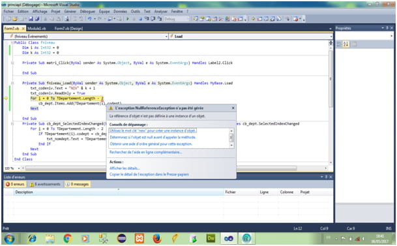
Task: Collapse the fniveau_Load sub outline
Action: 12,83
